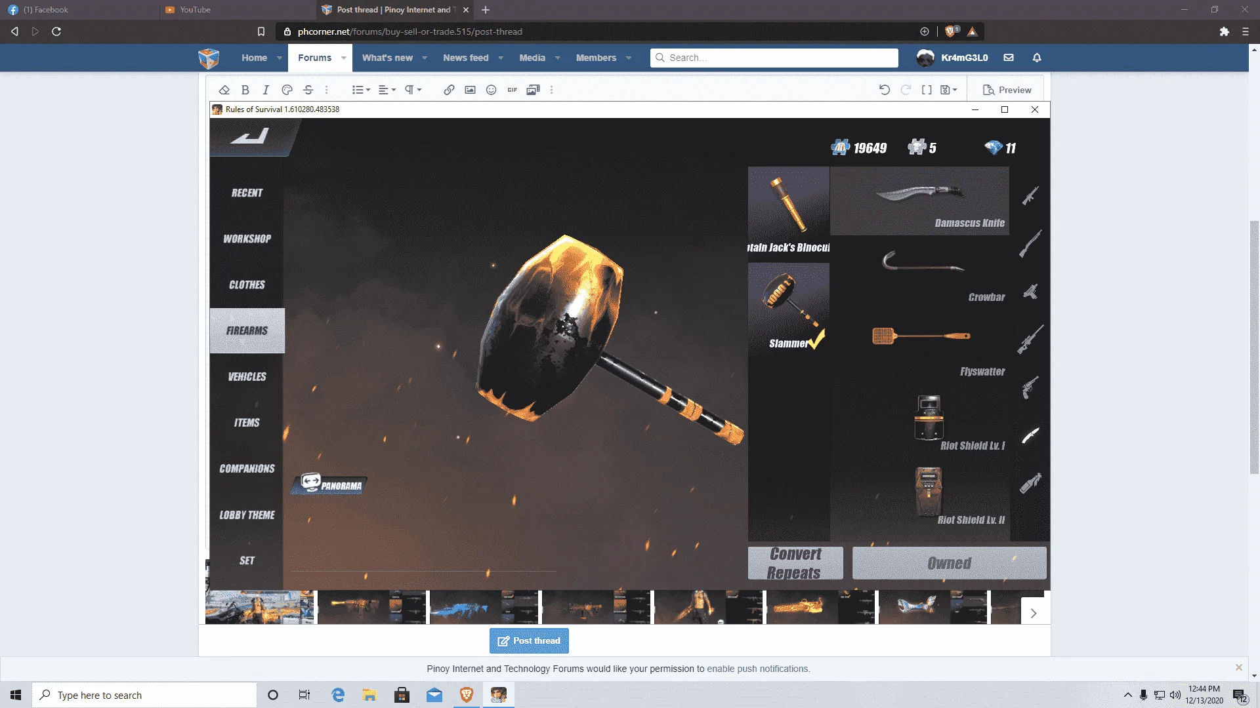Click the insert image icon

[470, 90]
